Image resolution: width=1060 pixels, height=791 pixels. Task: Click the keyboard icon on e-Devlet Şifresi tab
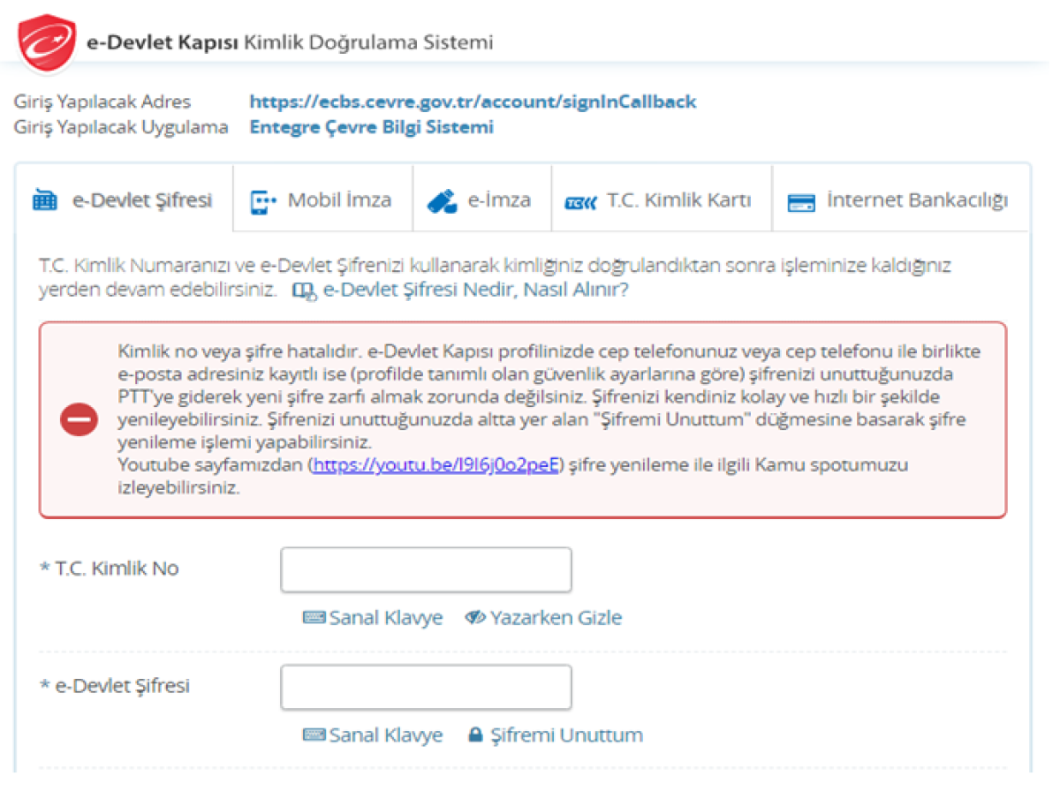[45, 201]
